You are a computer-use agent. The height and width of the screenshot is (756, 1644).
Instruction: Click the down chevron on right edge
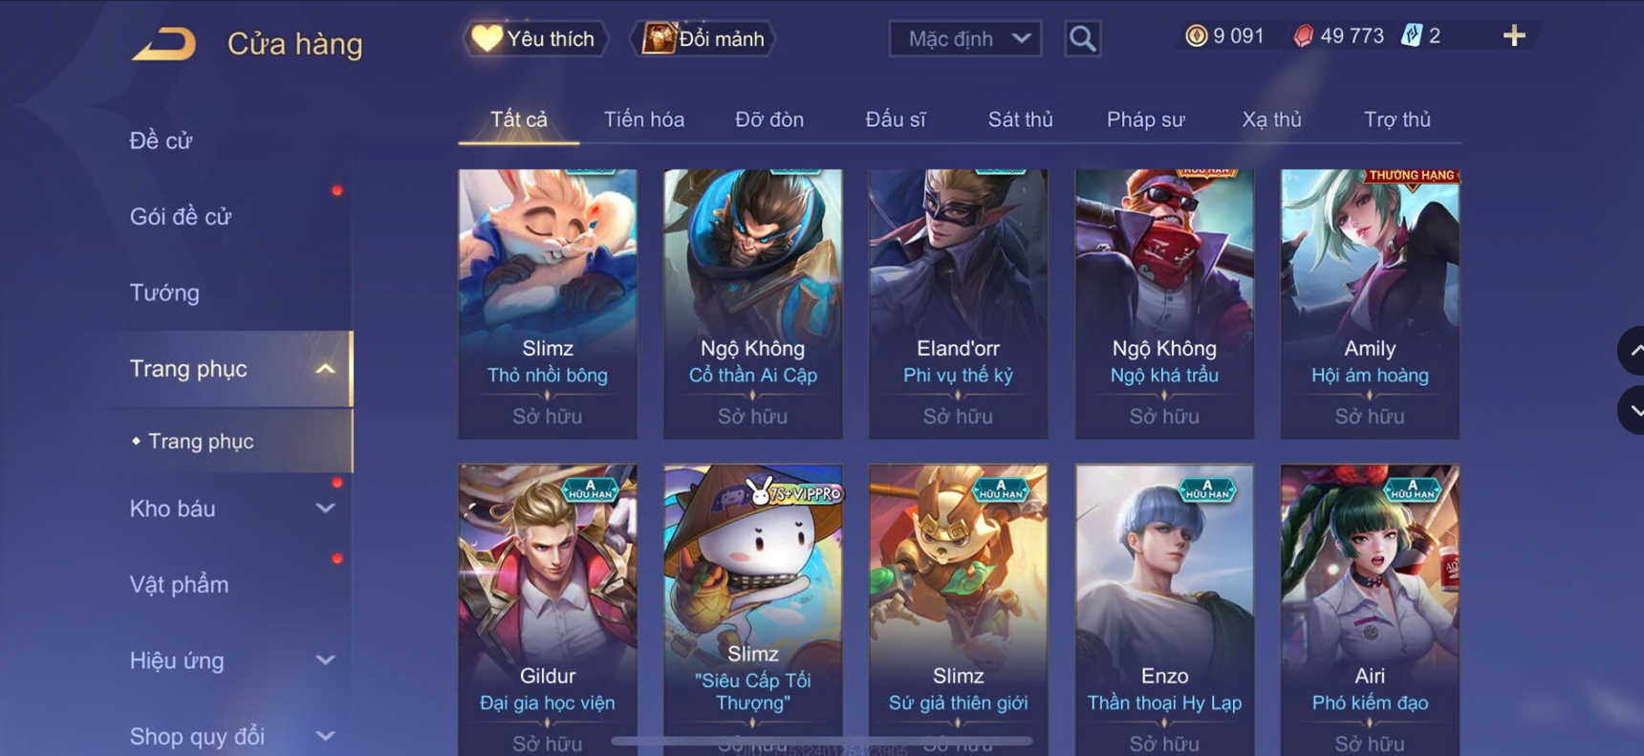click(1633, 411)
